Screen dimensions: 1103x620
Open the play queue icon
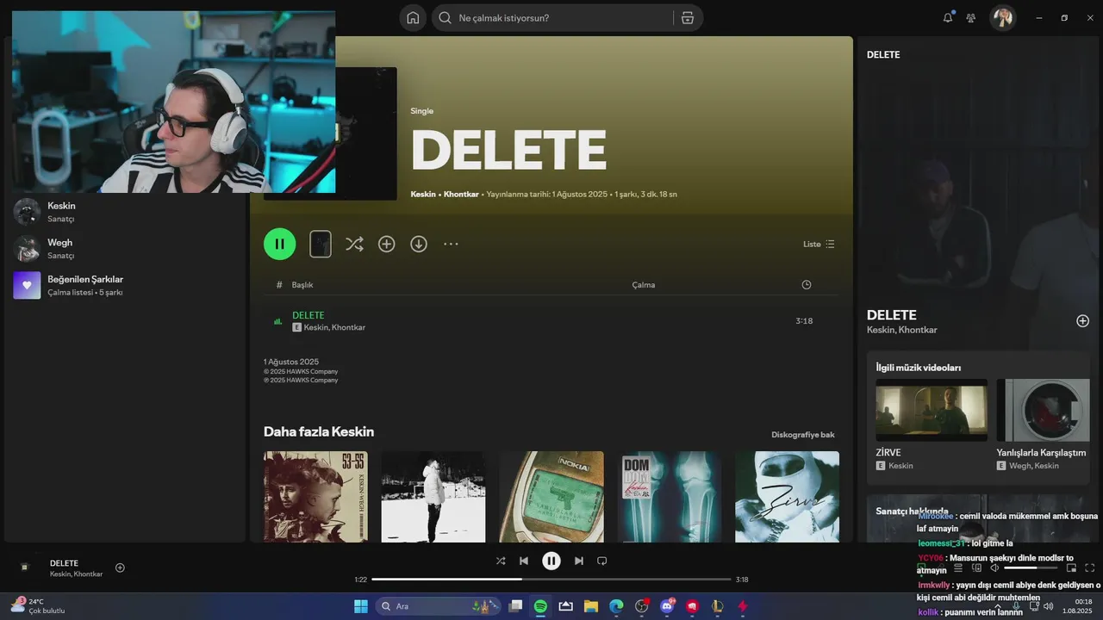coord(957,567)
